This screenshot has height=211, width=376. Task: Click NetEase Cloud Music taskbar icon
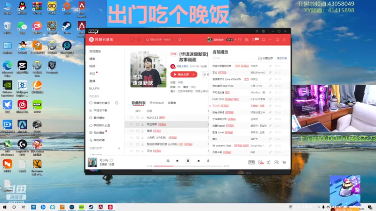point(110,207)
